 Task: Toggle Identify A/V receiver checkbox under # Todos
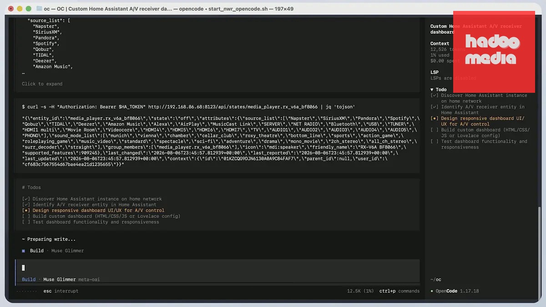pos(26,205)
